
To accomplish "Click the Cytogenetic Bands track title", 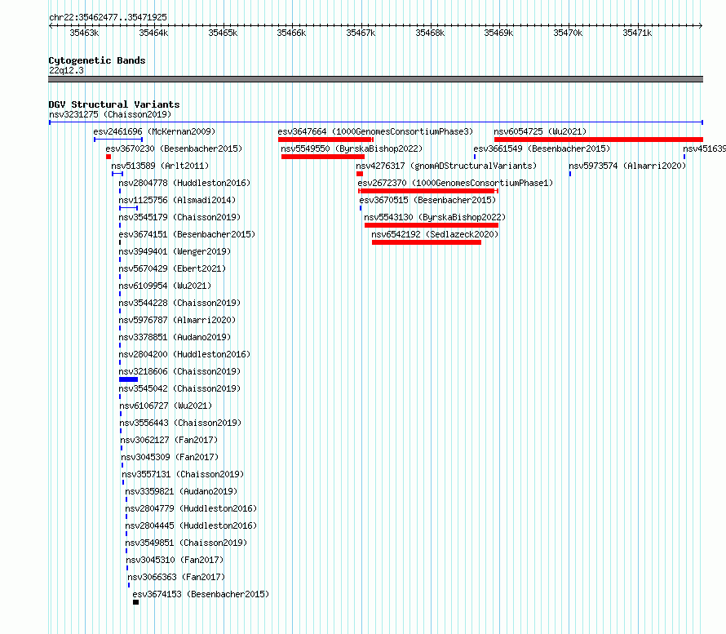I will (97, 60).
